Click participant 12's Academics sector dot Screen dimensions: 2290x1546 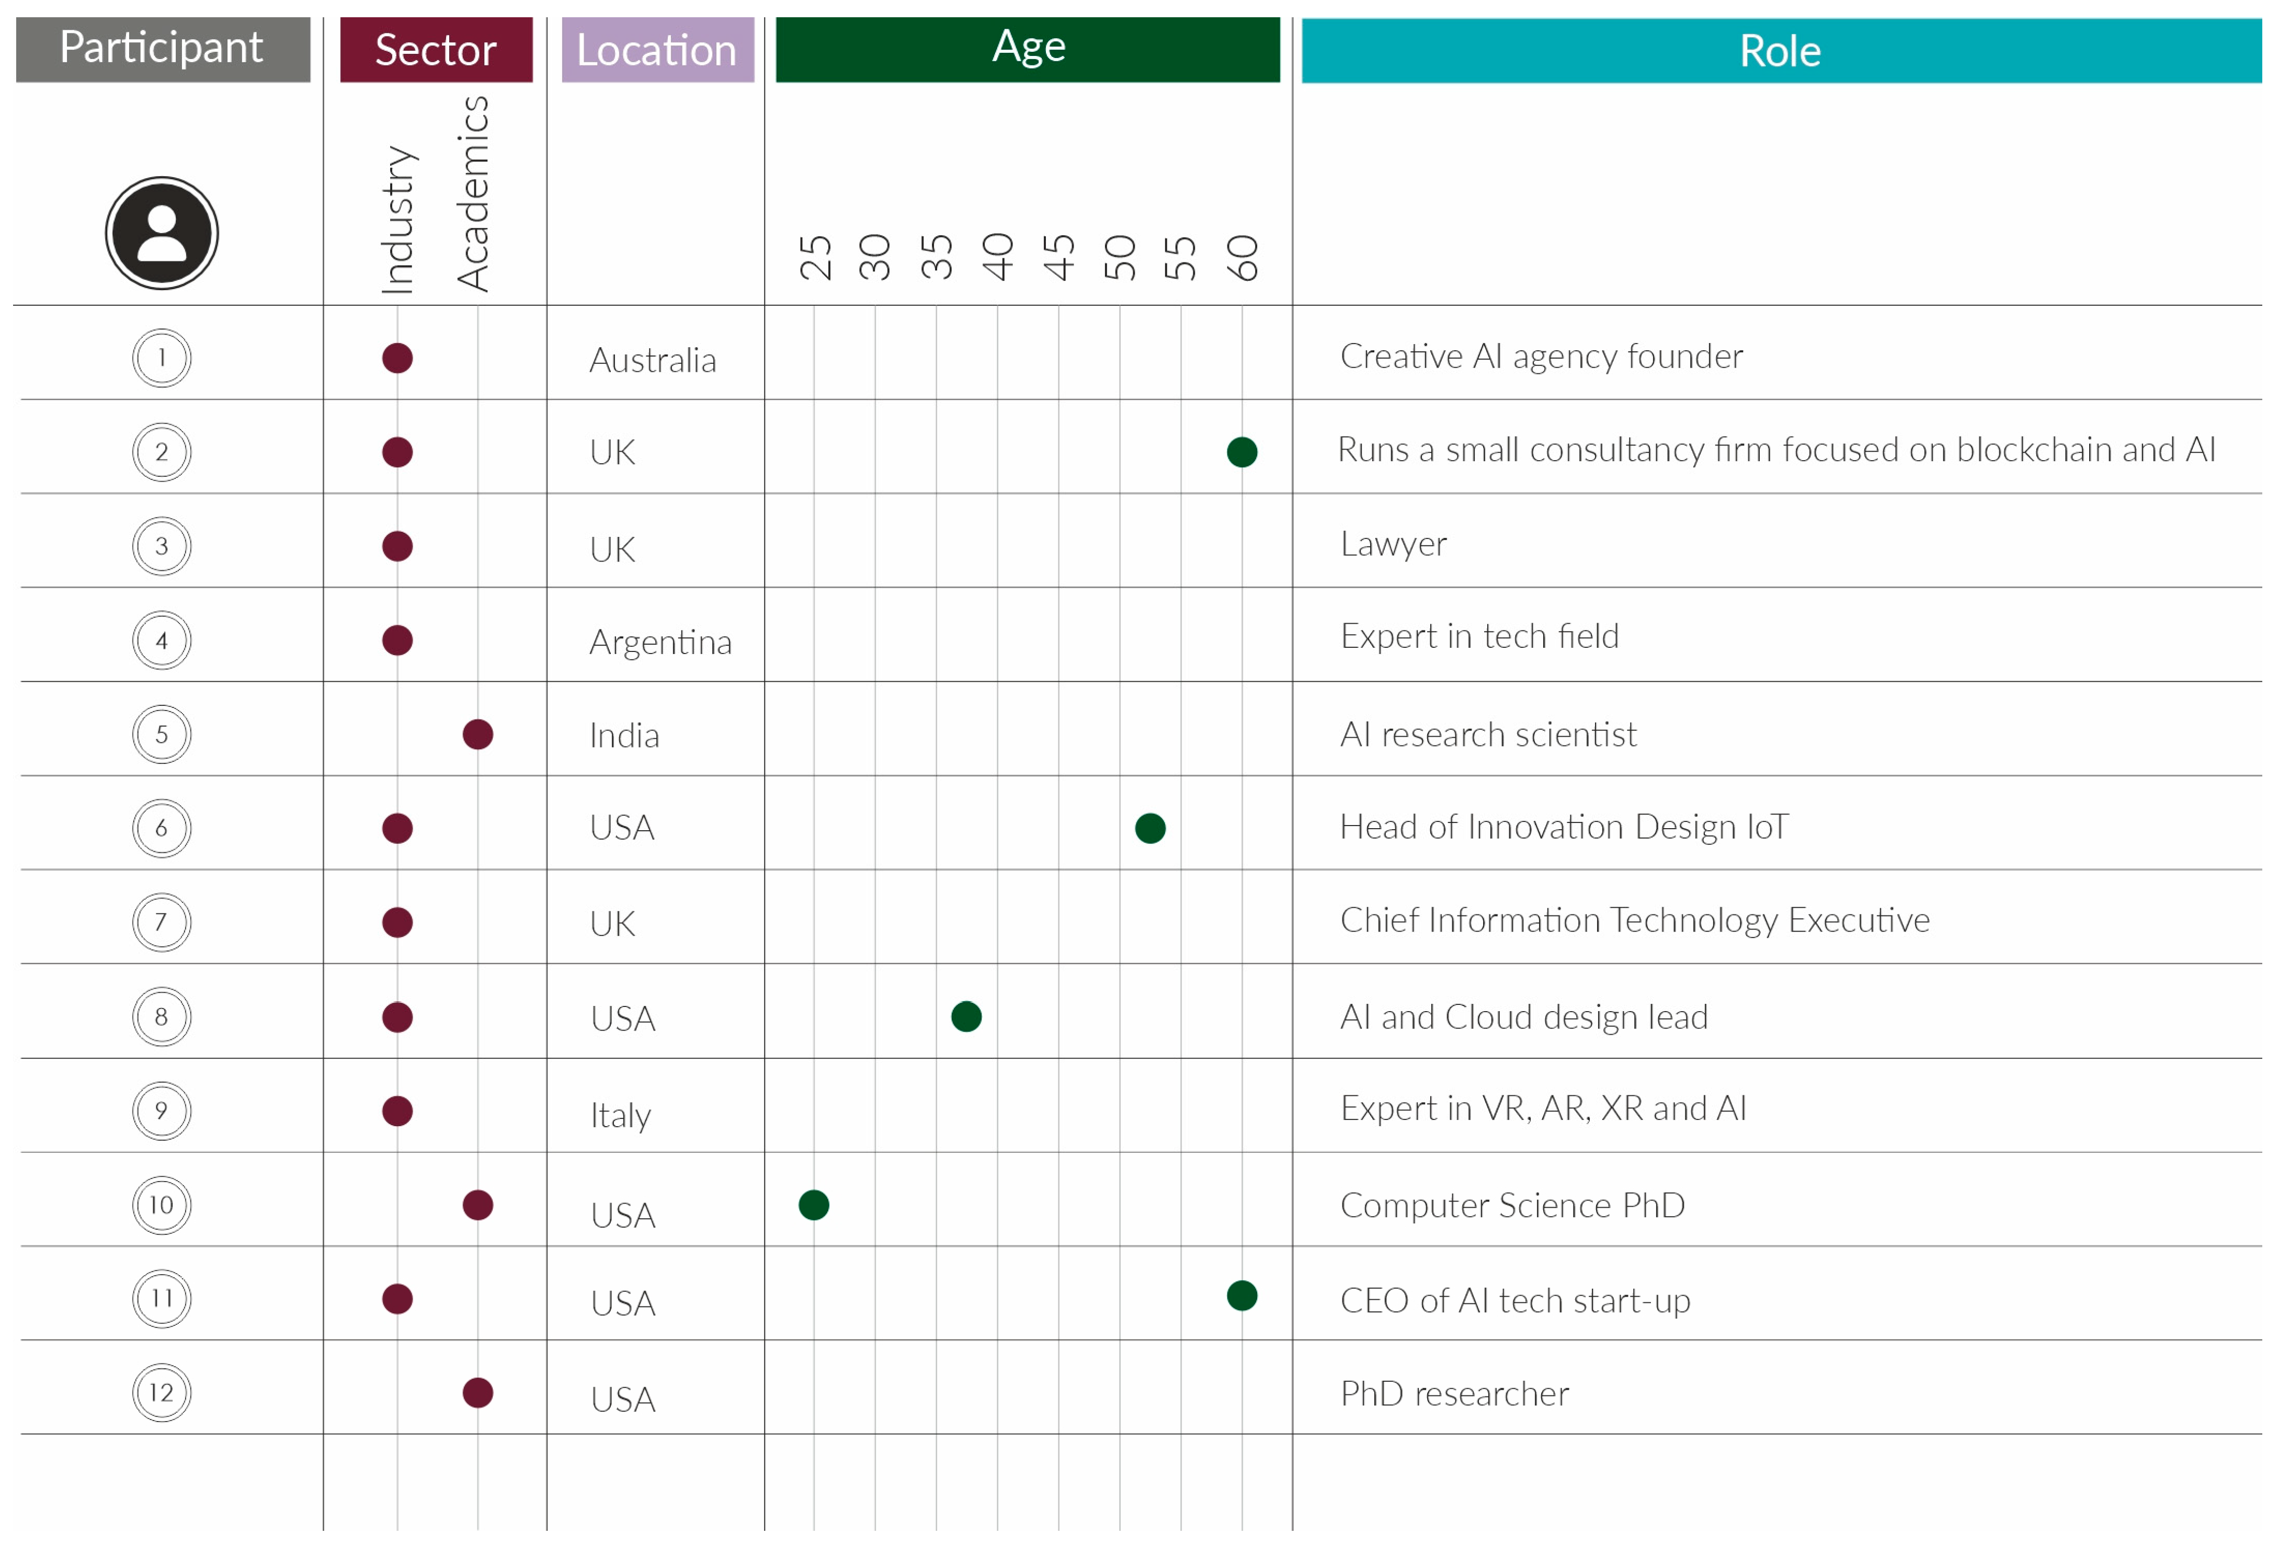478,1392
